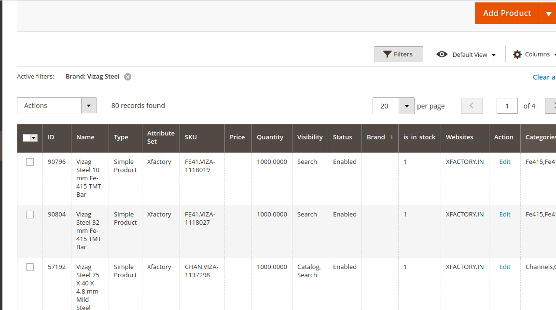Screen dimensions: 556x310
Task: Open the mass-select dropdown arrow in the header
Action: (34, 138)
